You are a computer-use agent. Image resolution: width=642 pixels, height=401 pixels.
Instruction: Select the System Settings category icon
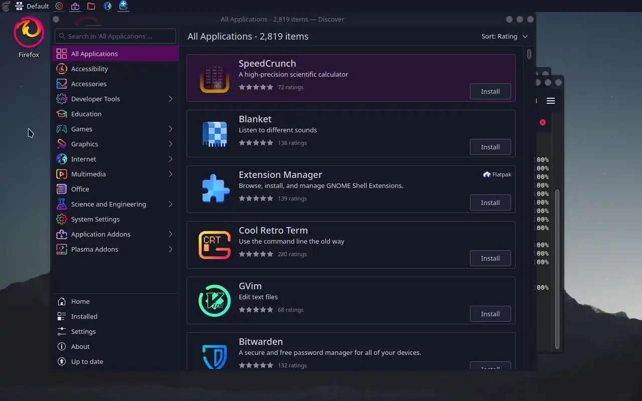[62, 219]
